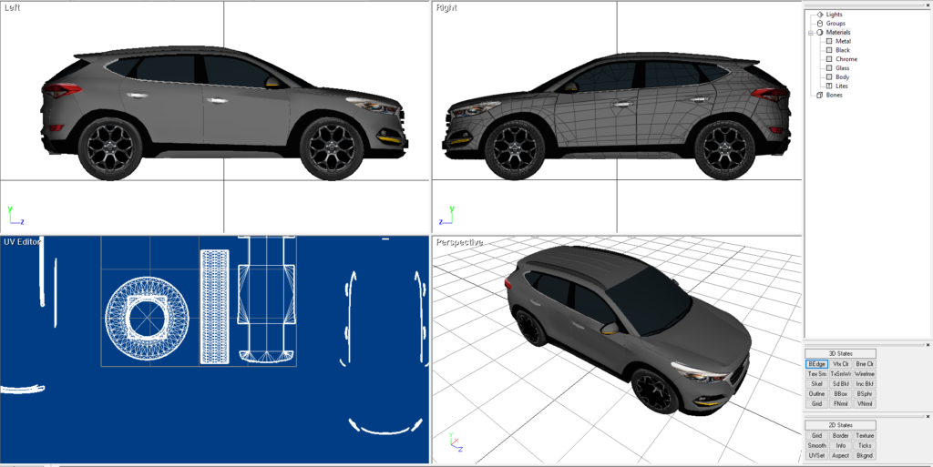
Task: Select the Body material entry
Action: [843, 77]
